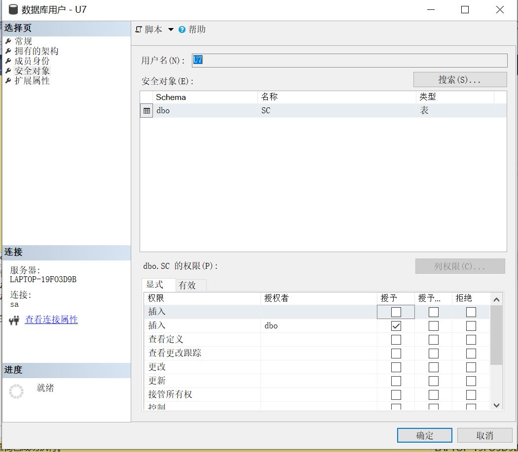The width and height of the screenshot is (518, 452).
Task: Click the wrench icon beside 安全对象
Action: coord(9,70)
